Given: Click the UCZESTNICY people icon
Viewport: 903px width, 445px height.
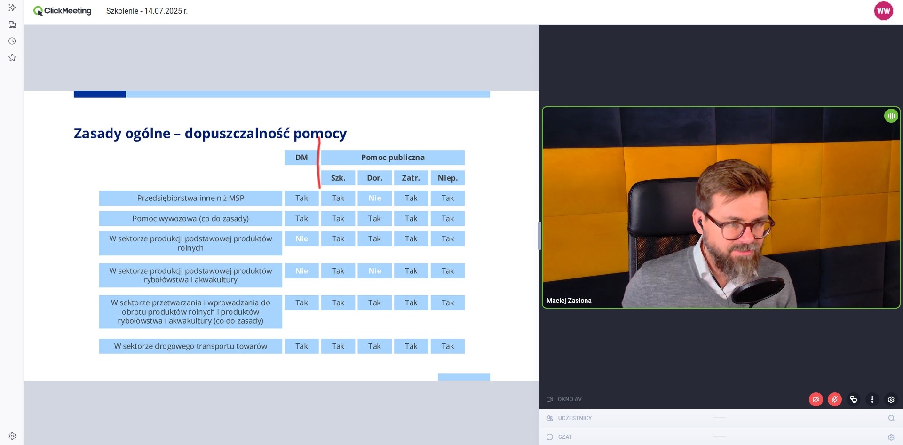Looking at the screenshot, I should (550, 418).
